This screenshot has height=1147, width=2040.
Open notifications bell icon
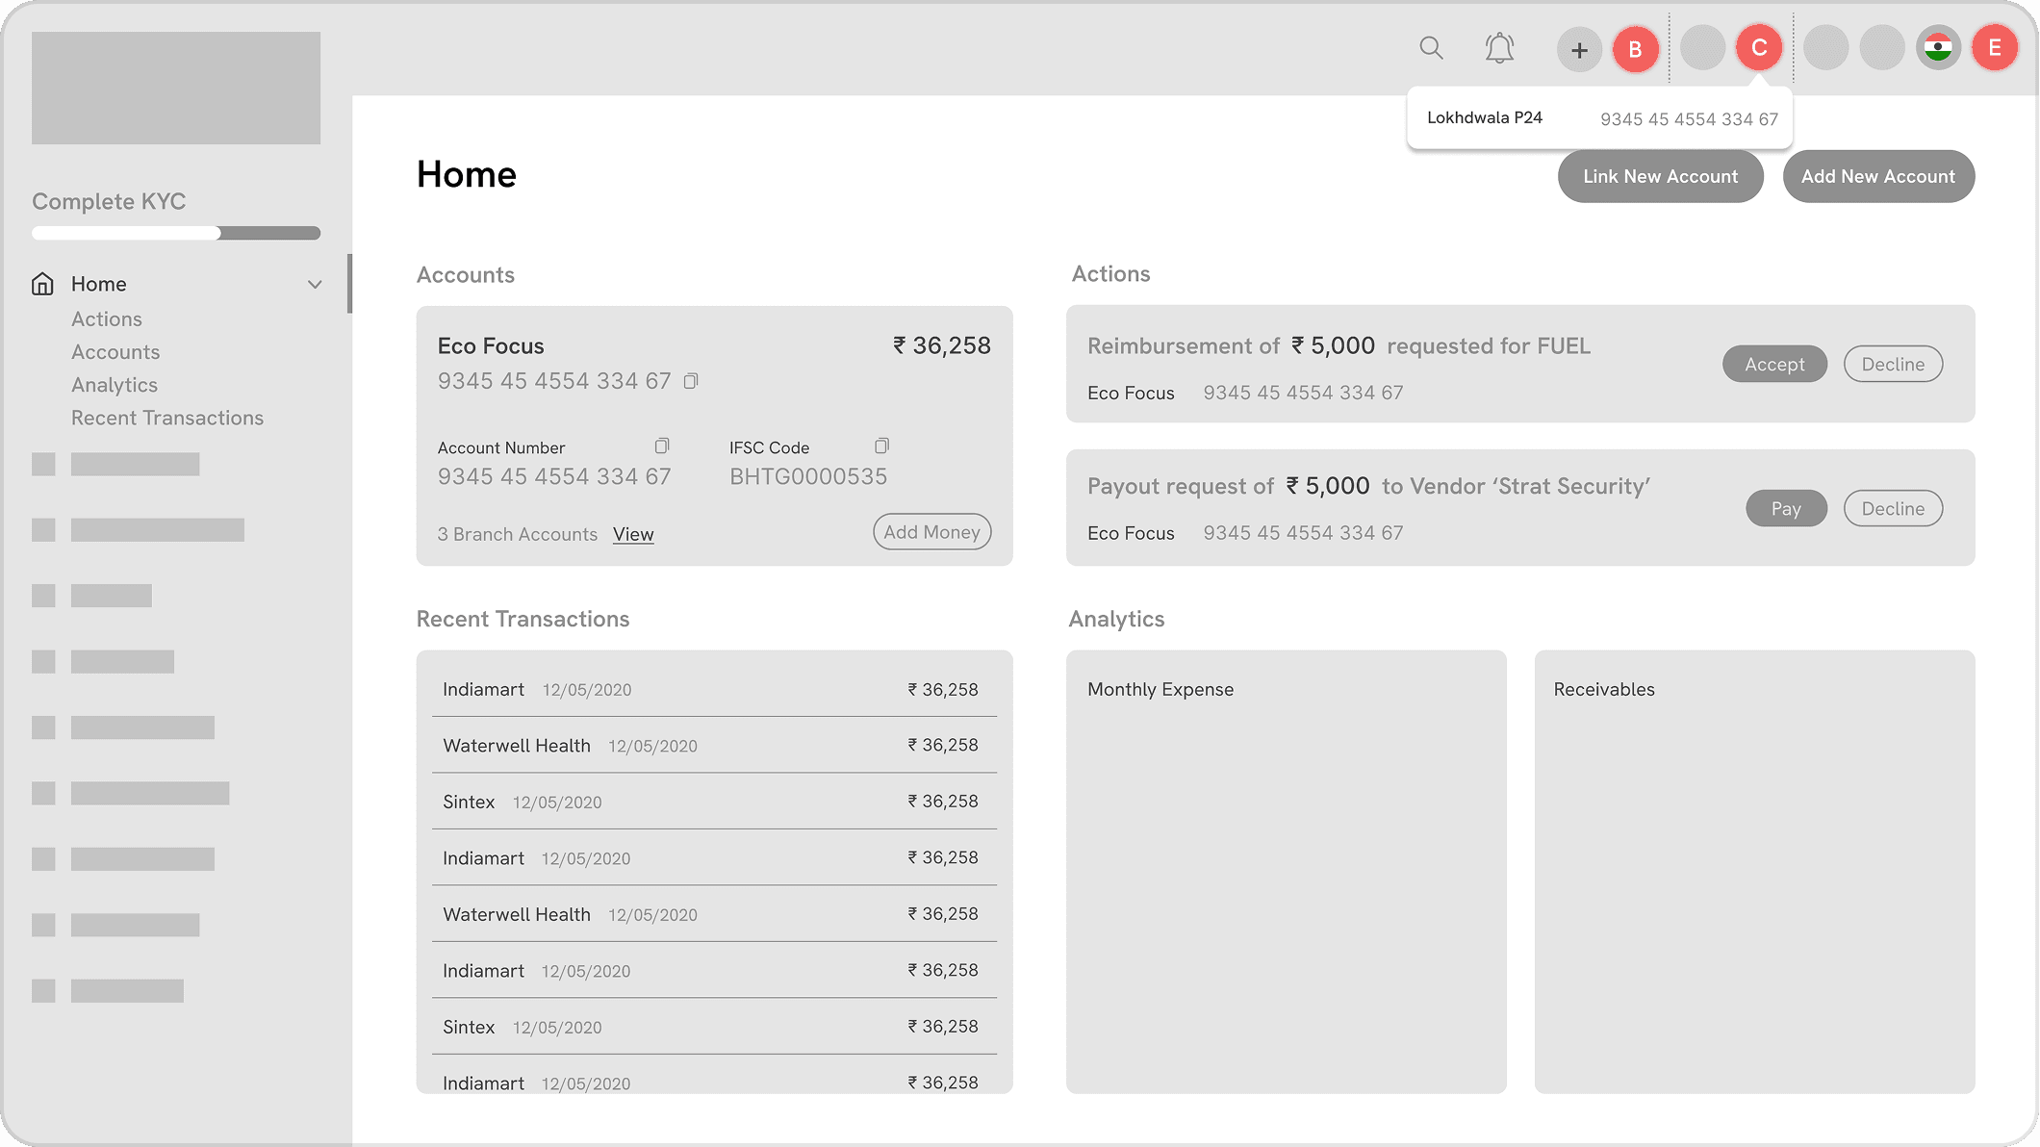click(1499, 48)
